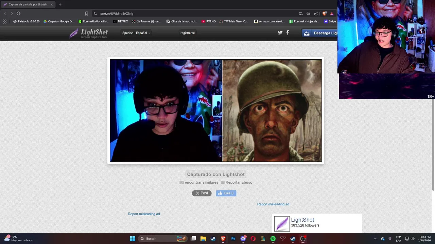Expand the Spanish - Español language dropdown

(x=136, y=33)
